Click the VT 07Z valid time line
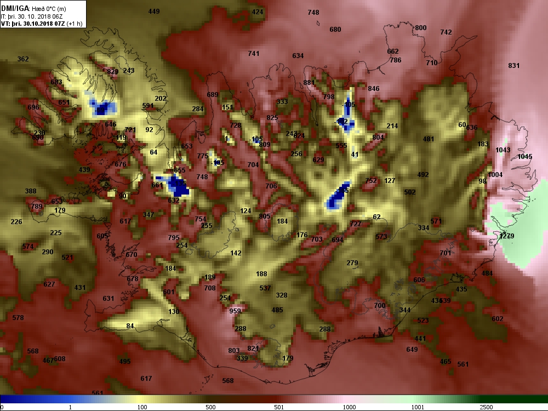This screenshot has width=548, height=411. point(42,24)
